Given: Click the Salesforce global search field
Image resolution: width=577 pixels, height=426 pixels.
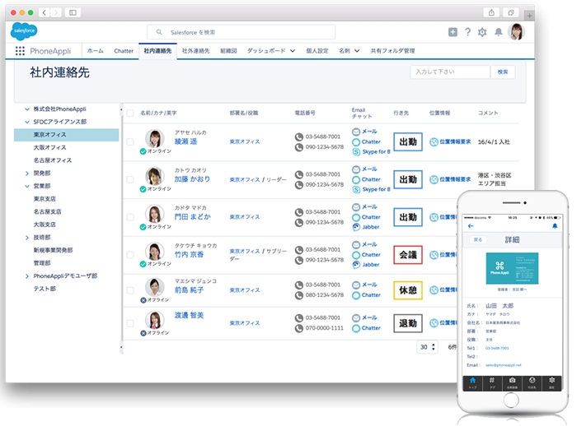Looking at the screenshot, I should click(241, 32).
